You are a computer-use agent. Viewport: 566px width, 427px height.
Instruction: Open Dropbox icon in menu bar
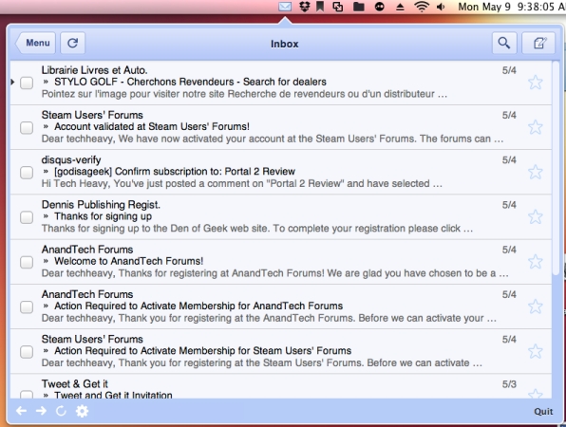coord(305,7)
